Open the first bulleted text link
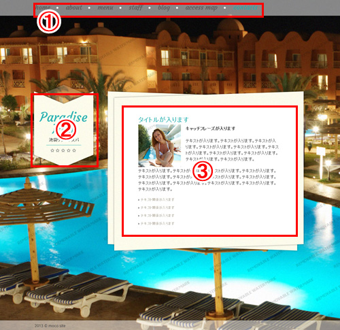 click(156, 199)
